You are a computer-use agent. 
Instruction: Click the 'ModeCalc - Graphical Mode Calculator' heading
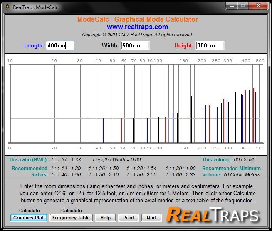tap(138, 19)
